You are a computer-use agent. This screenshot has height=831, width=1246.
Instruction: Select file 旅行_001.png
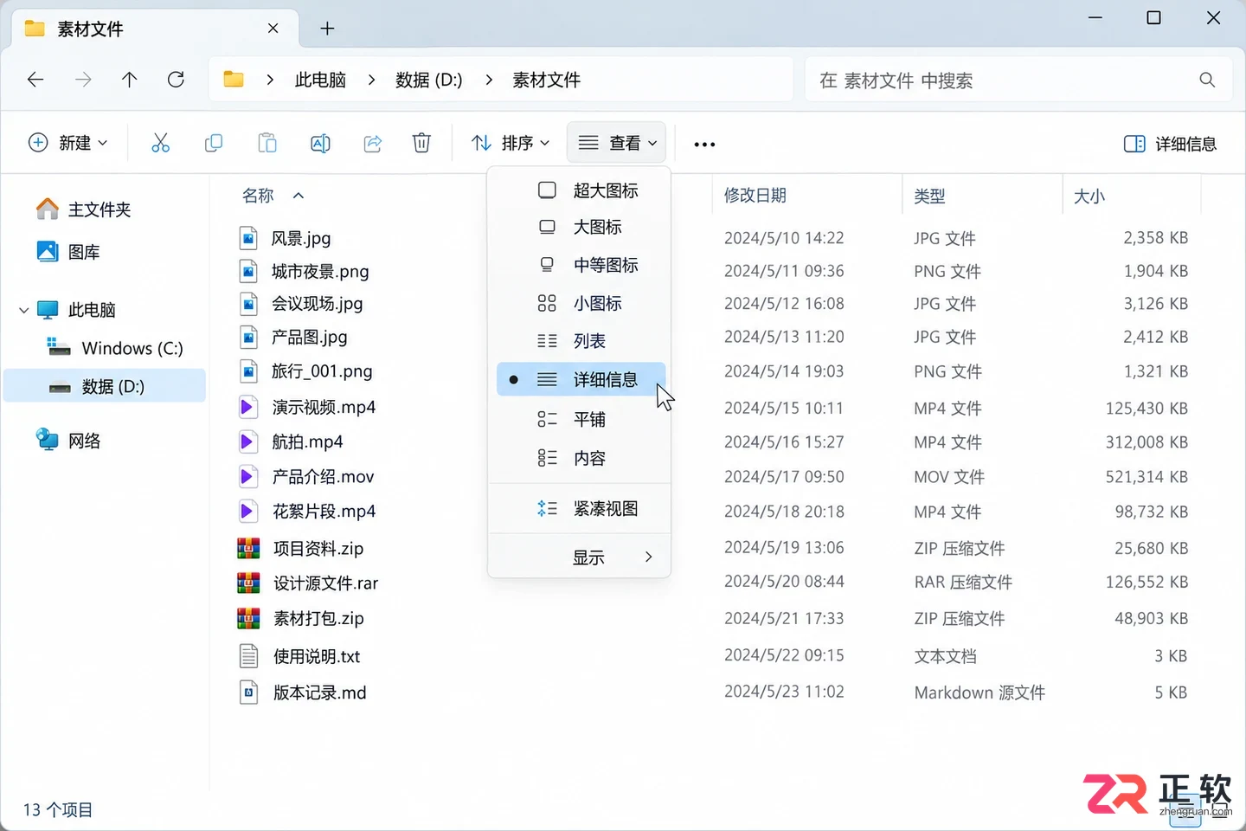[322, 371]
